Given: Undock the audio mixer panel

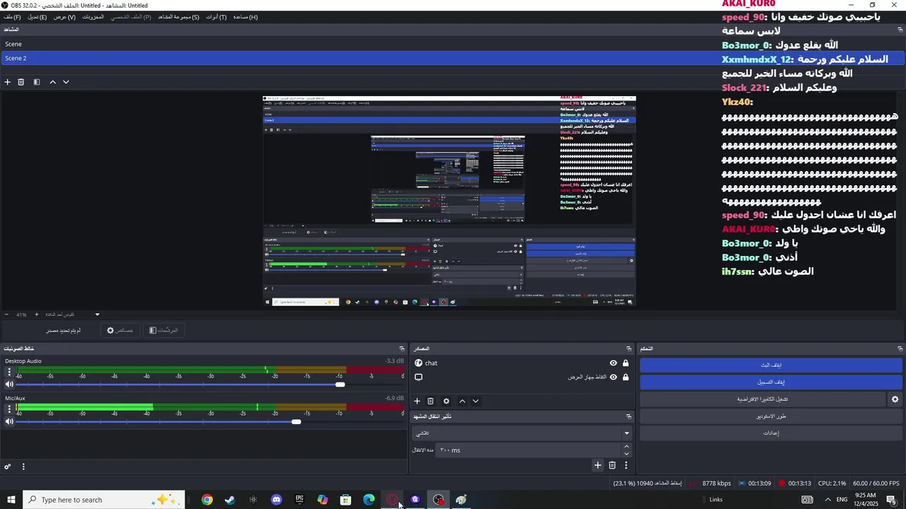Looking at the screenshot, I should coord(402,349).
